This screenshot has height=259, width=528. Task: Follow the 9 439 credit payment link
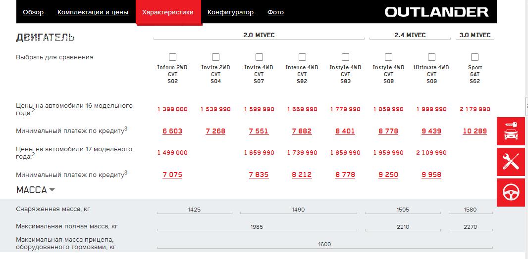point(431,131)
